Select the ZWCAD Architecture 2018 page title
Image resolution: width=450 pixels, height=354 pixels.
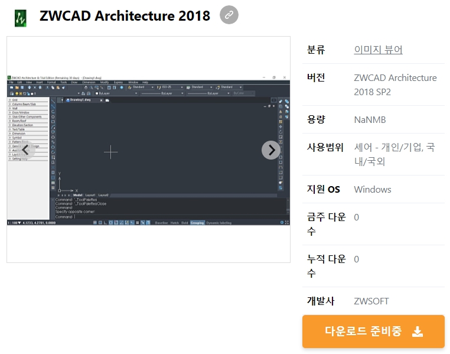(x=125, y=15)
